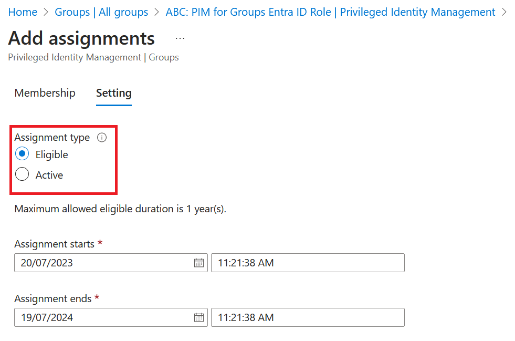Click the trailing chevron ending the breadcrumb
515x341 pixels.
point(505,12)
